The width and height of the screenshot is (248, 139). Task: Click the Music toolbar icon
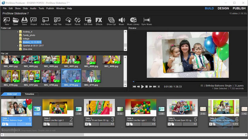[121, 21]
